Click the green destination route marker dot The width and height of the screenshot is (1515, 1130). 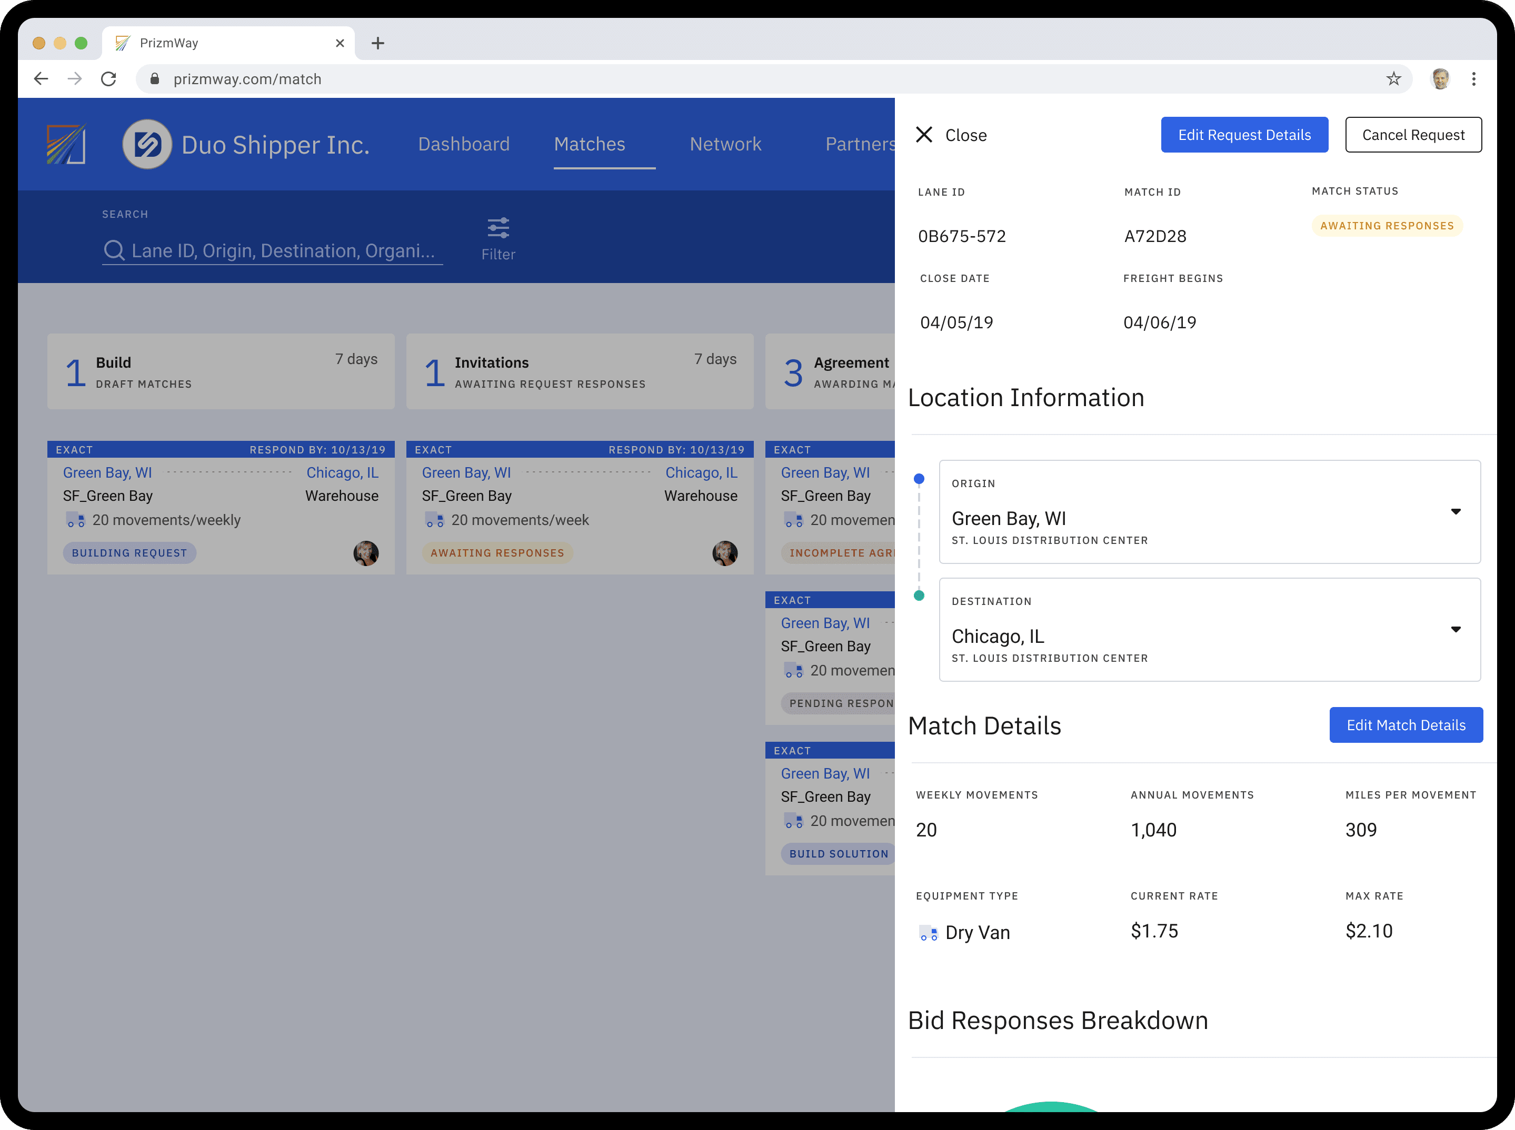[919, 596]
